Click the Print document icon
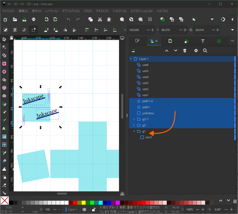The height and width of the screenshot is (214, 238). 34,19
